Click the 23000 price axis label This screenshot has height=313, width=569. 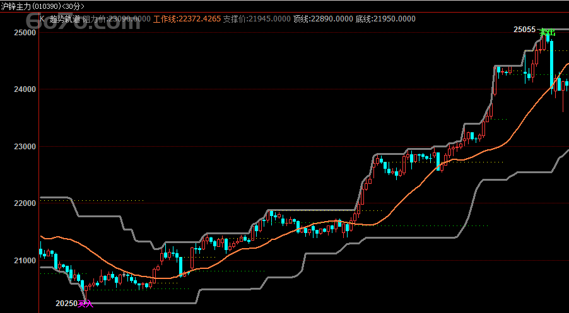click(26, 146)
